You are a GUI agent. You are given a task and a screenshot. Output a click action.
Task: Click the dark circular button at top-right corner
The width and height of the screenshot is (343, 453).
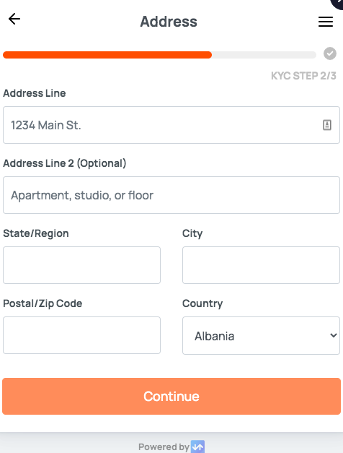(x=337, y=3)
